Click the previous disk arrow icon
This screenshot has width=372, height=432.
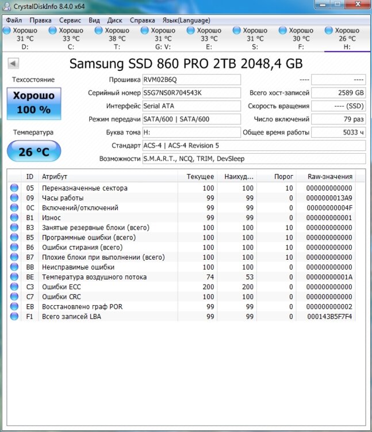(x=12, y=63)
